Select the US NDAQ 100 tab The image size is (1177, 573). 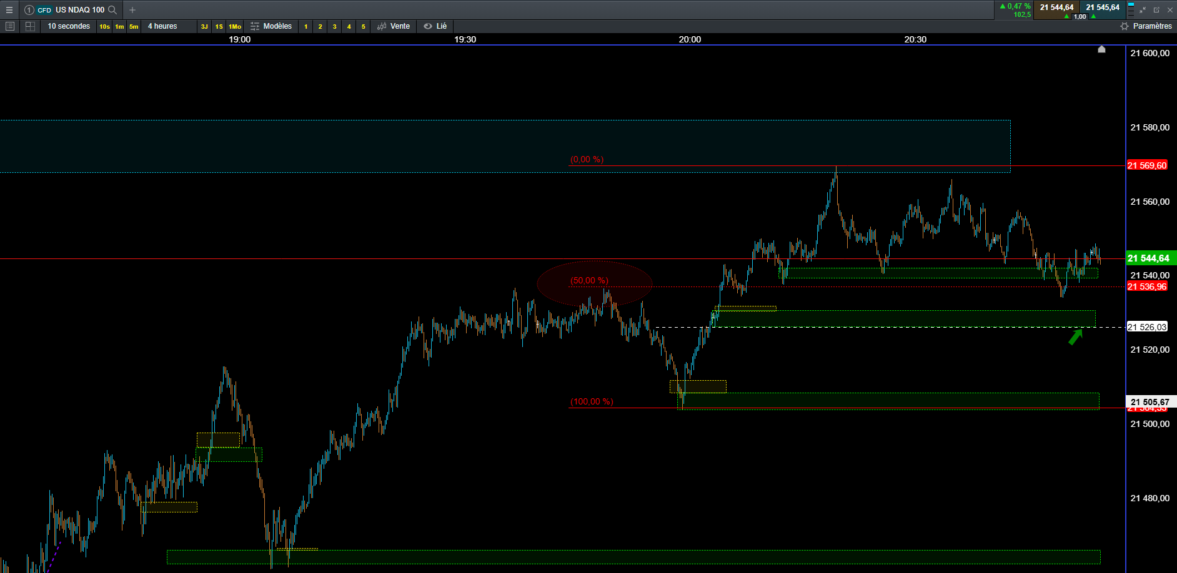point(80,10)
